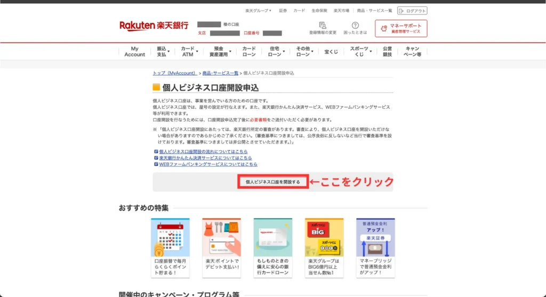Image resolution: width=546 pixels, height=297 pixels.
Task: Expand 預金 資産運用 menu
Action: click(220, 52)
